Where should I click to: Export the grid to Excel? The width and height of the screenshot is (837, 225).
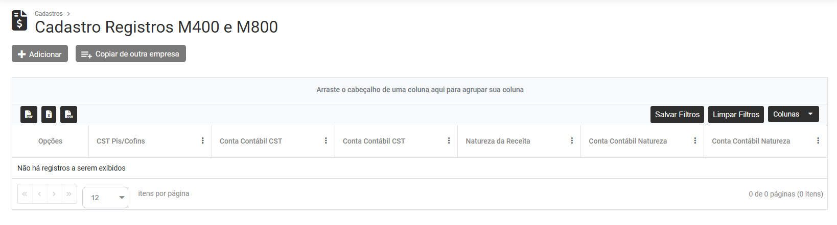pyautogui.click(x=49, y=115)
